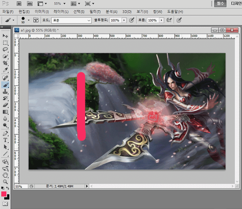
Task: Open the 편집(E) menu
Action: coord(24,12)
